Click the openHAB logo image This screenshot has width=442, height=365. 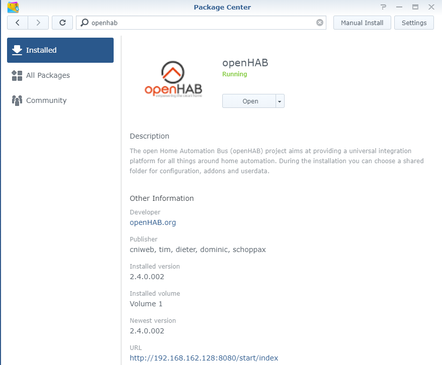coord(173,79)
